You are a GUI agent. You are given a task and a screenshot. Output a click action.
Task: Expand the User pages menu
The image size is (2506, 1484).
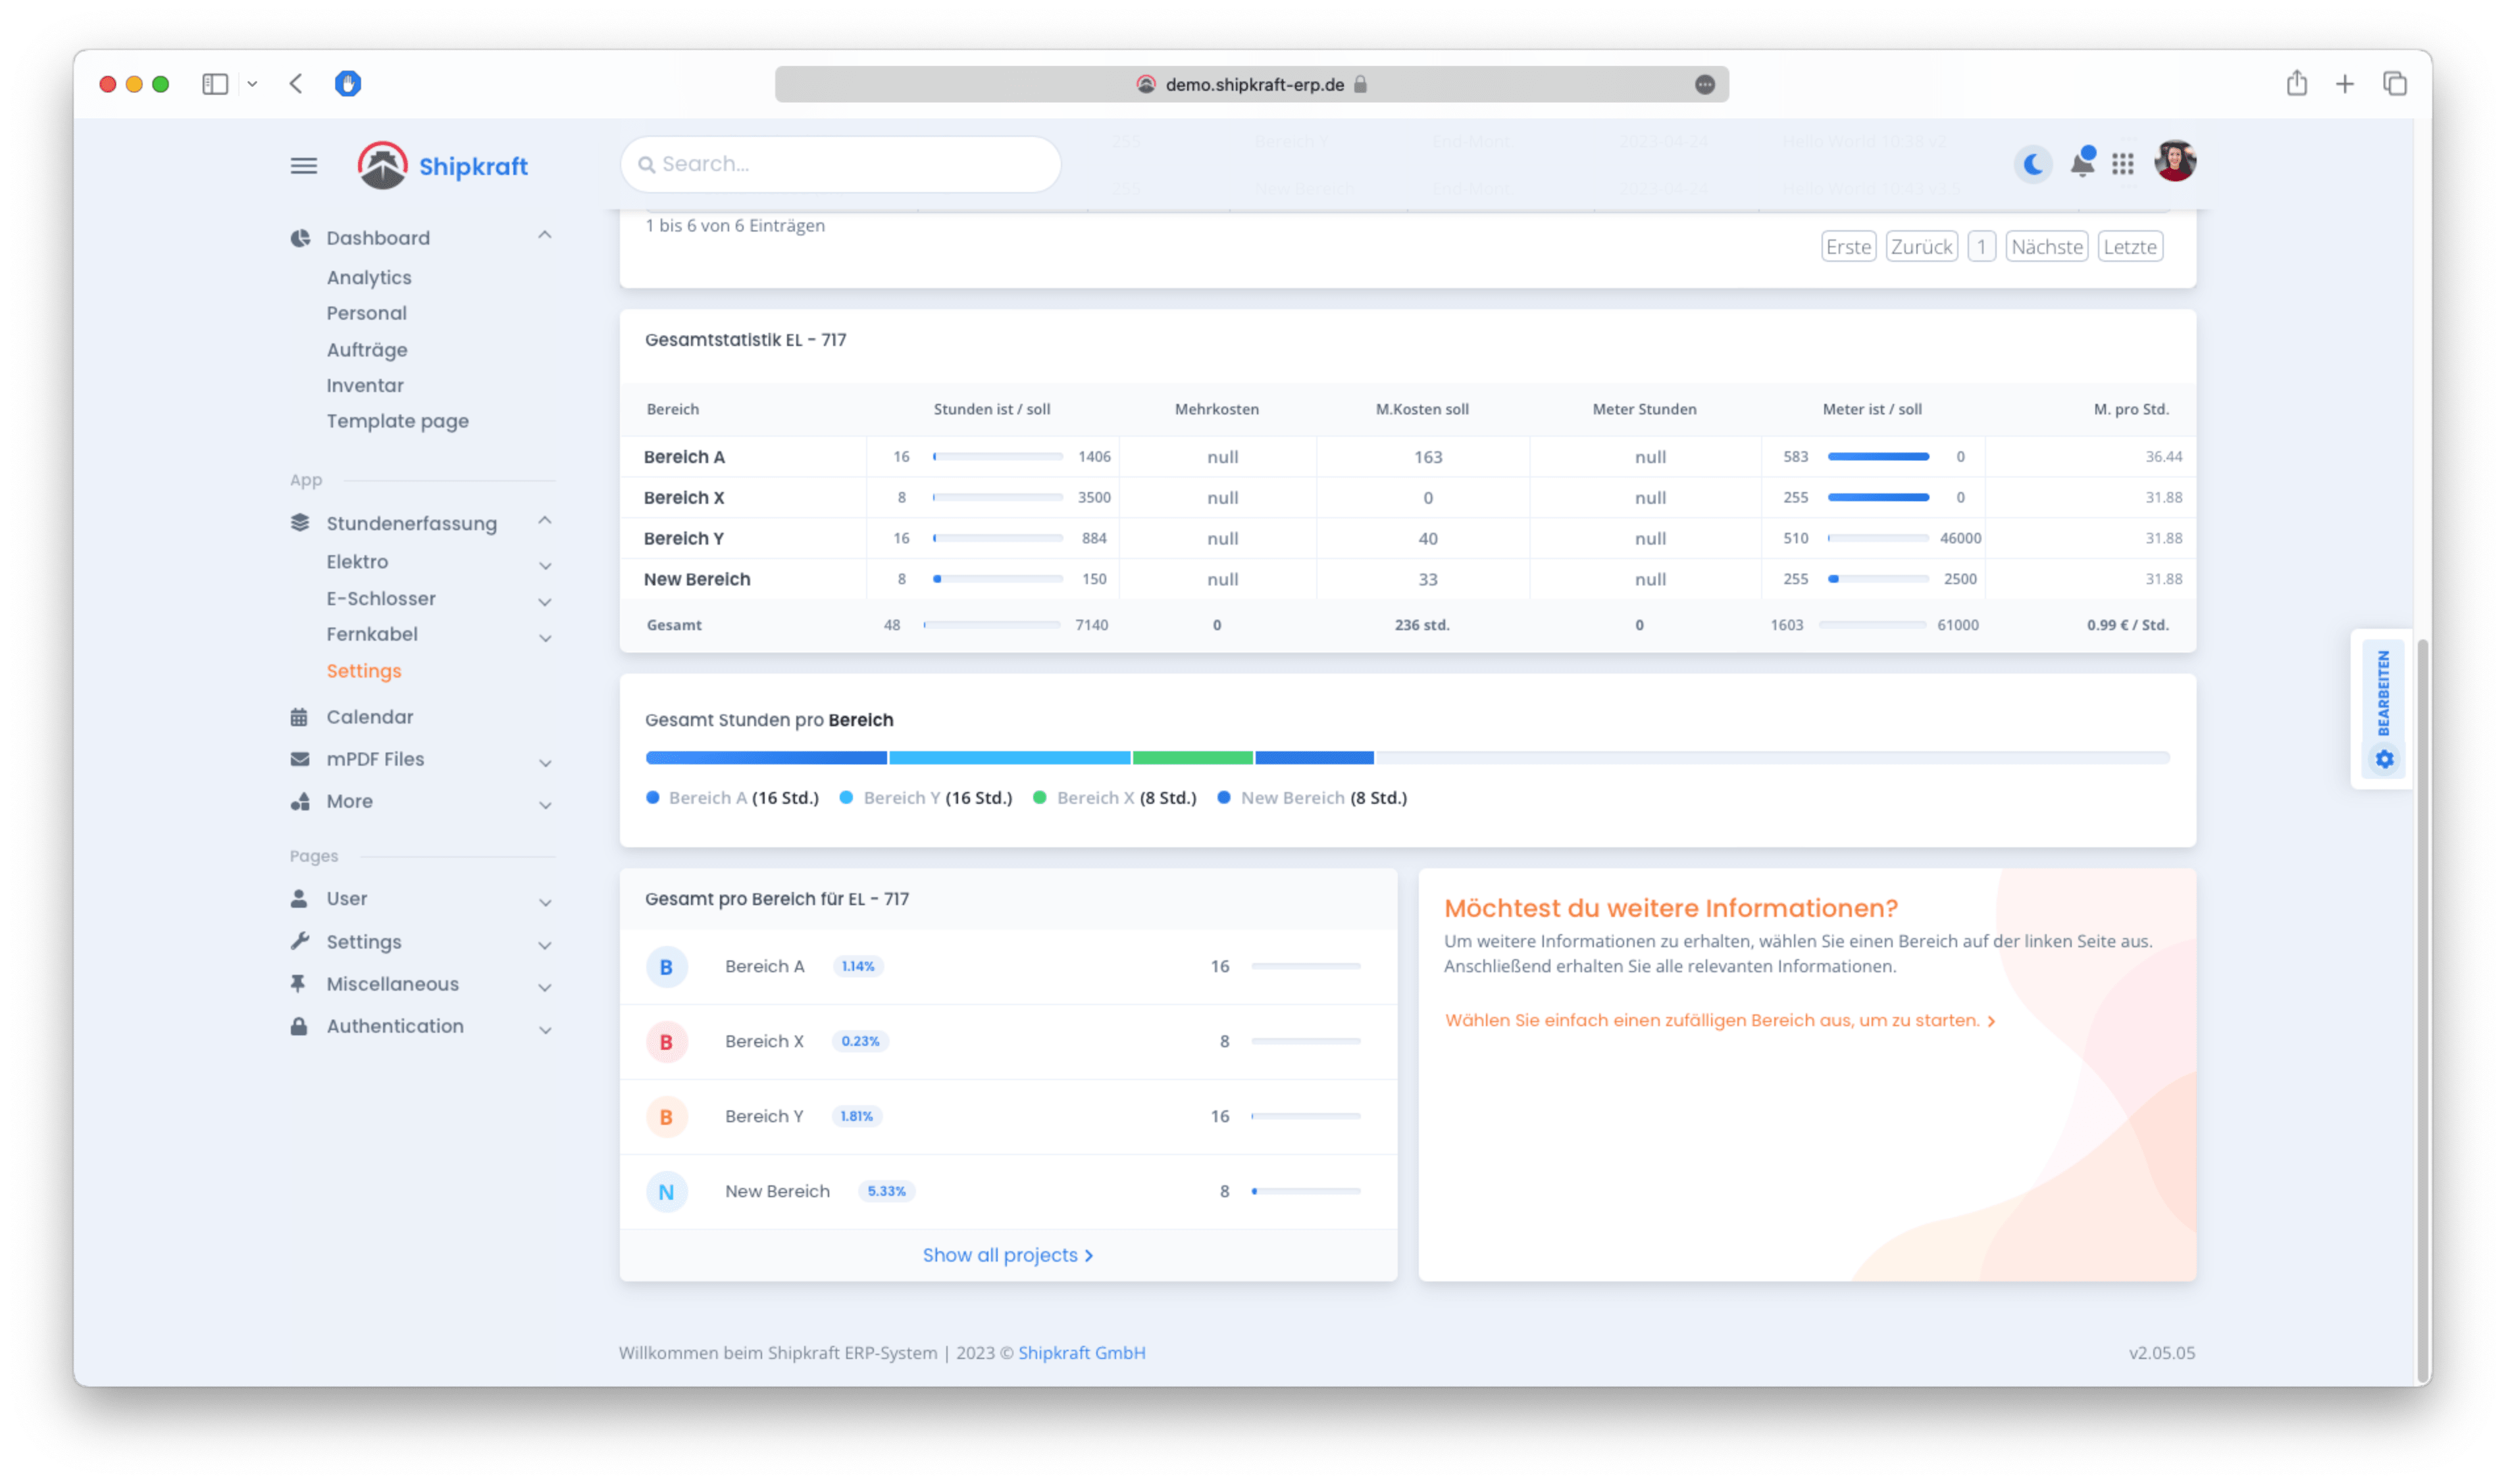click(545, 903)
